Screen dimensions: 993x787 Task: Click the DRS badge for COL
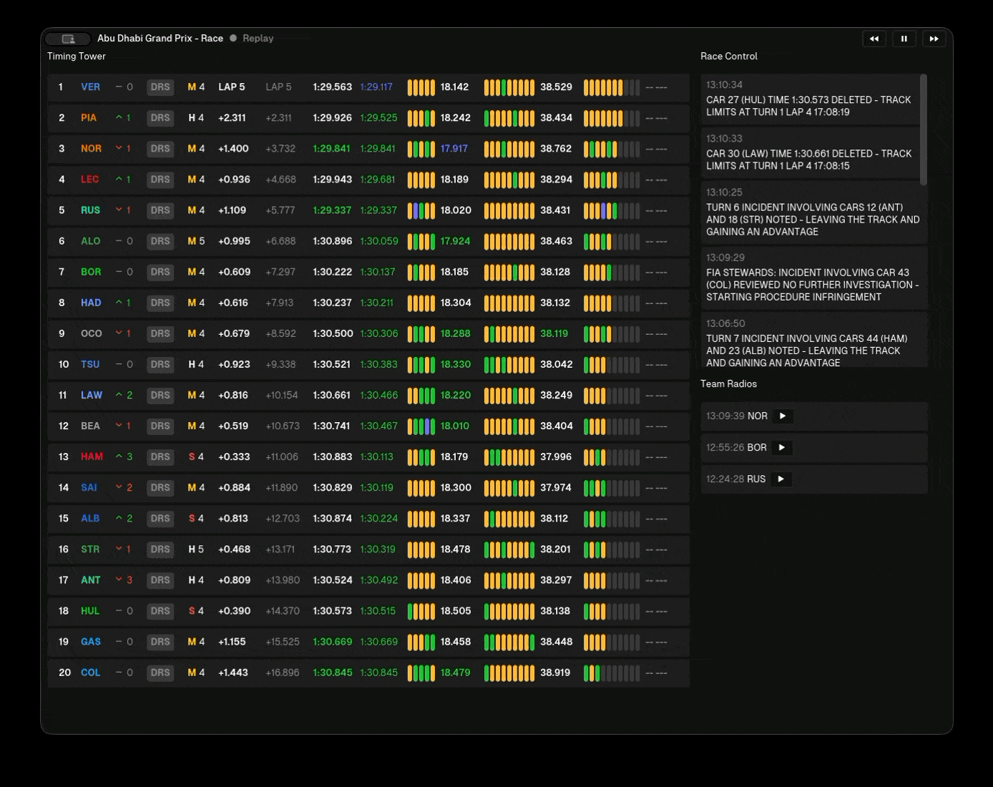click(160, 673)
